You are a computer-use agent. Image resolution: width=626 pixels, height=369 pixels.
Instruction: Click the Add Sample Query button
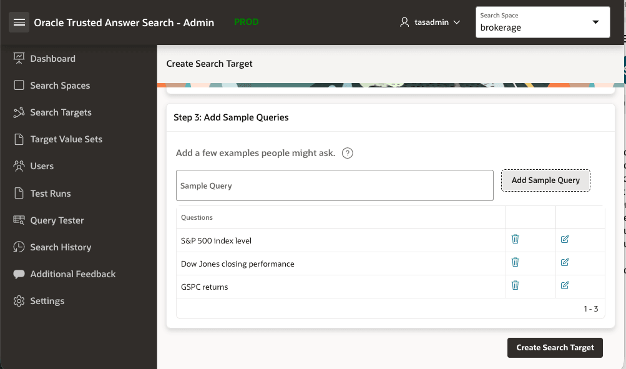pos(545,180)
